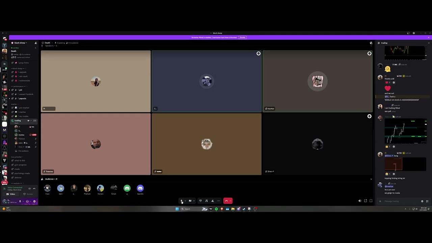Click the plus attach button in chat
The image size is (432, 243).
point(380,201)
